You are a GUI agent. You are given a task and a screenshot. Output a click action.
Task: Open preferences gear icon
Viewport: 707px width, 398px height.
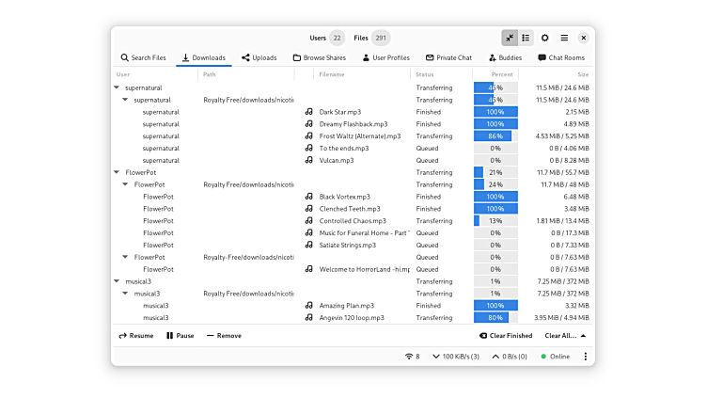point(545,38)
